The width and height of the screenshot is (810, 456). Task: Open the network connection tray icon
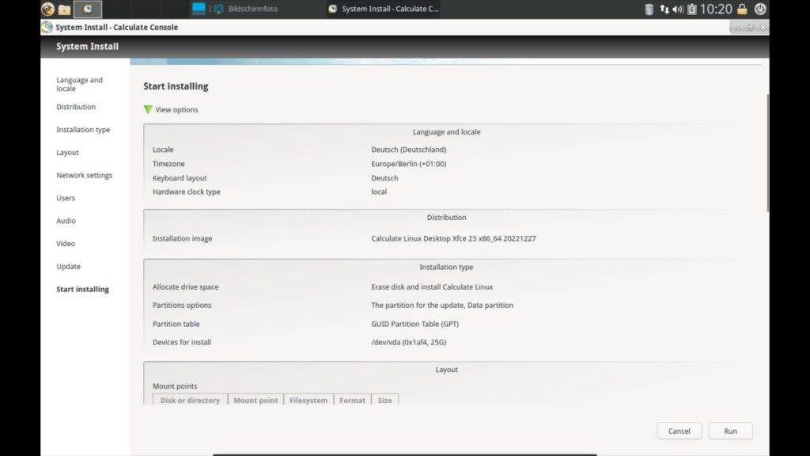pos(664,9)
